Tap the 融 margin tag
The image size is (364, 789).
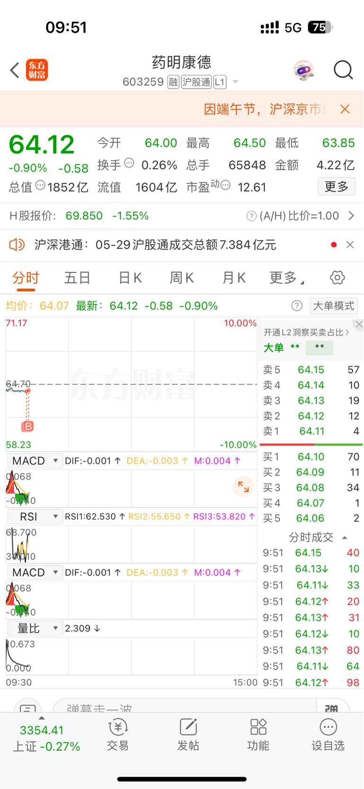click(x=173, y=82)
